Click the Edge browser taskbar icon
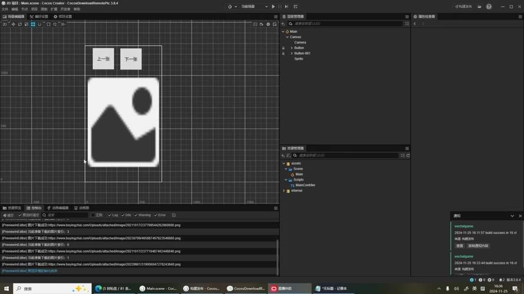The width and height of the screenshot is (524, 294). 98,289
